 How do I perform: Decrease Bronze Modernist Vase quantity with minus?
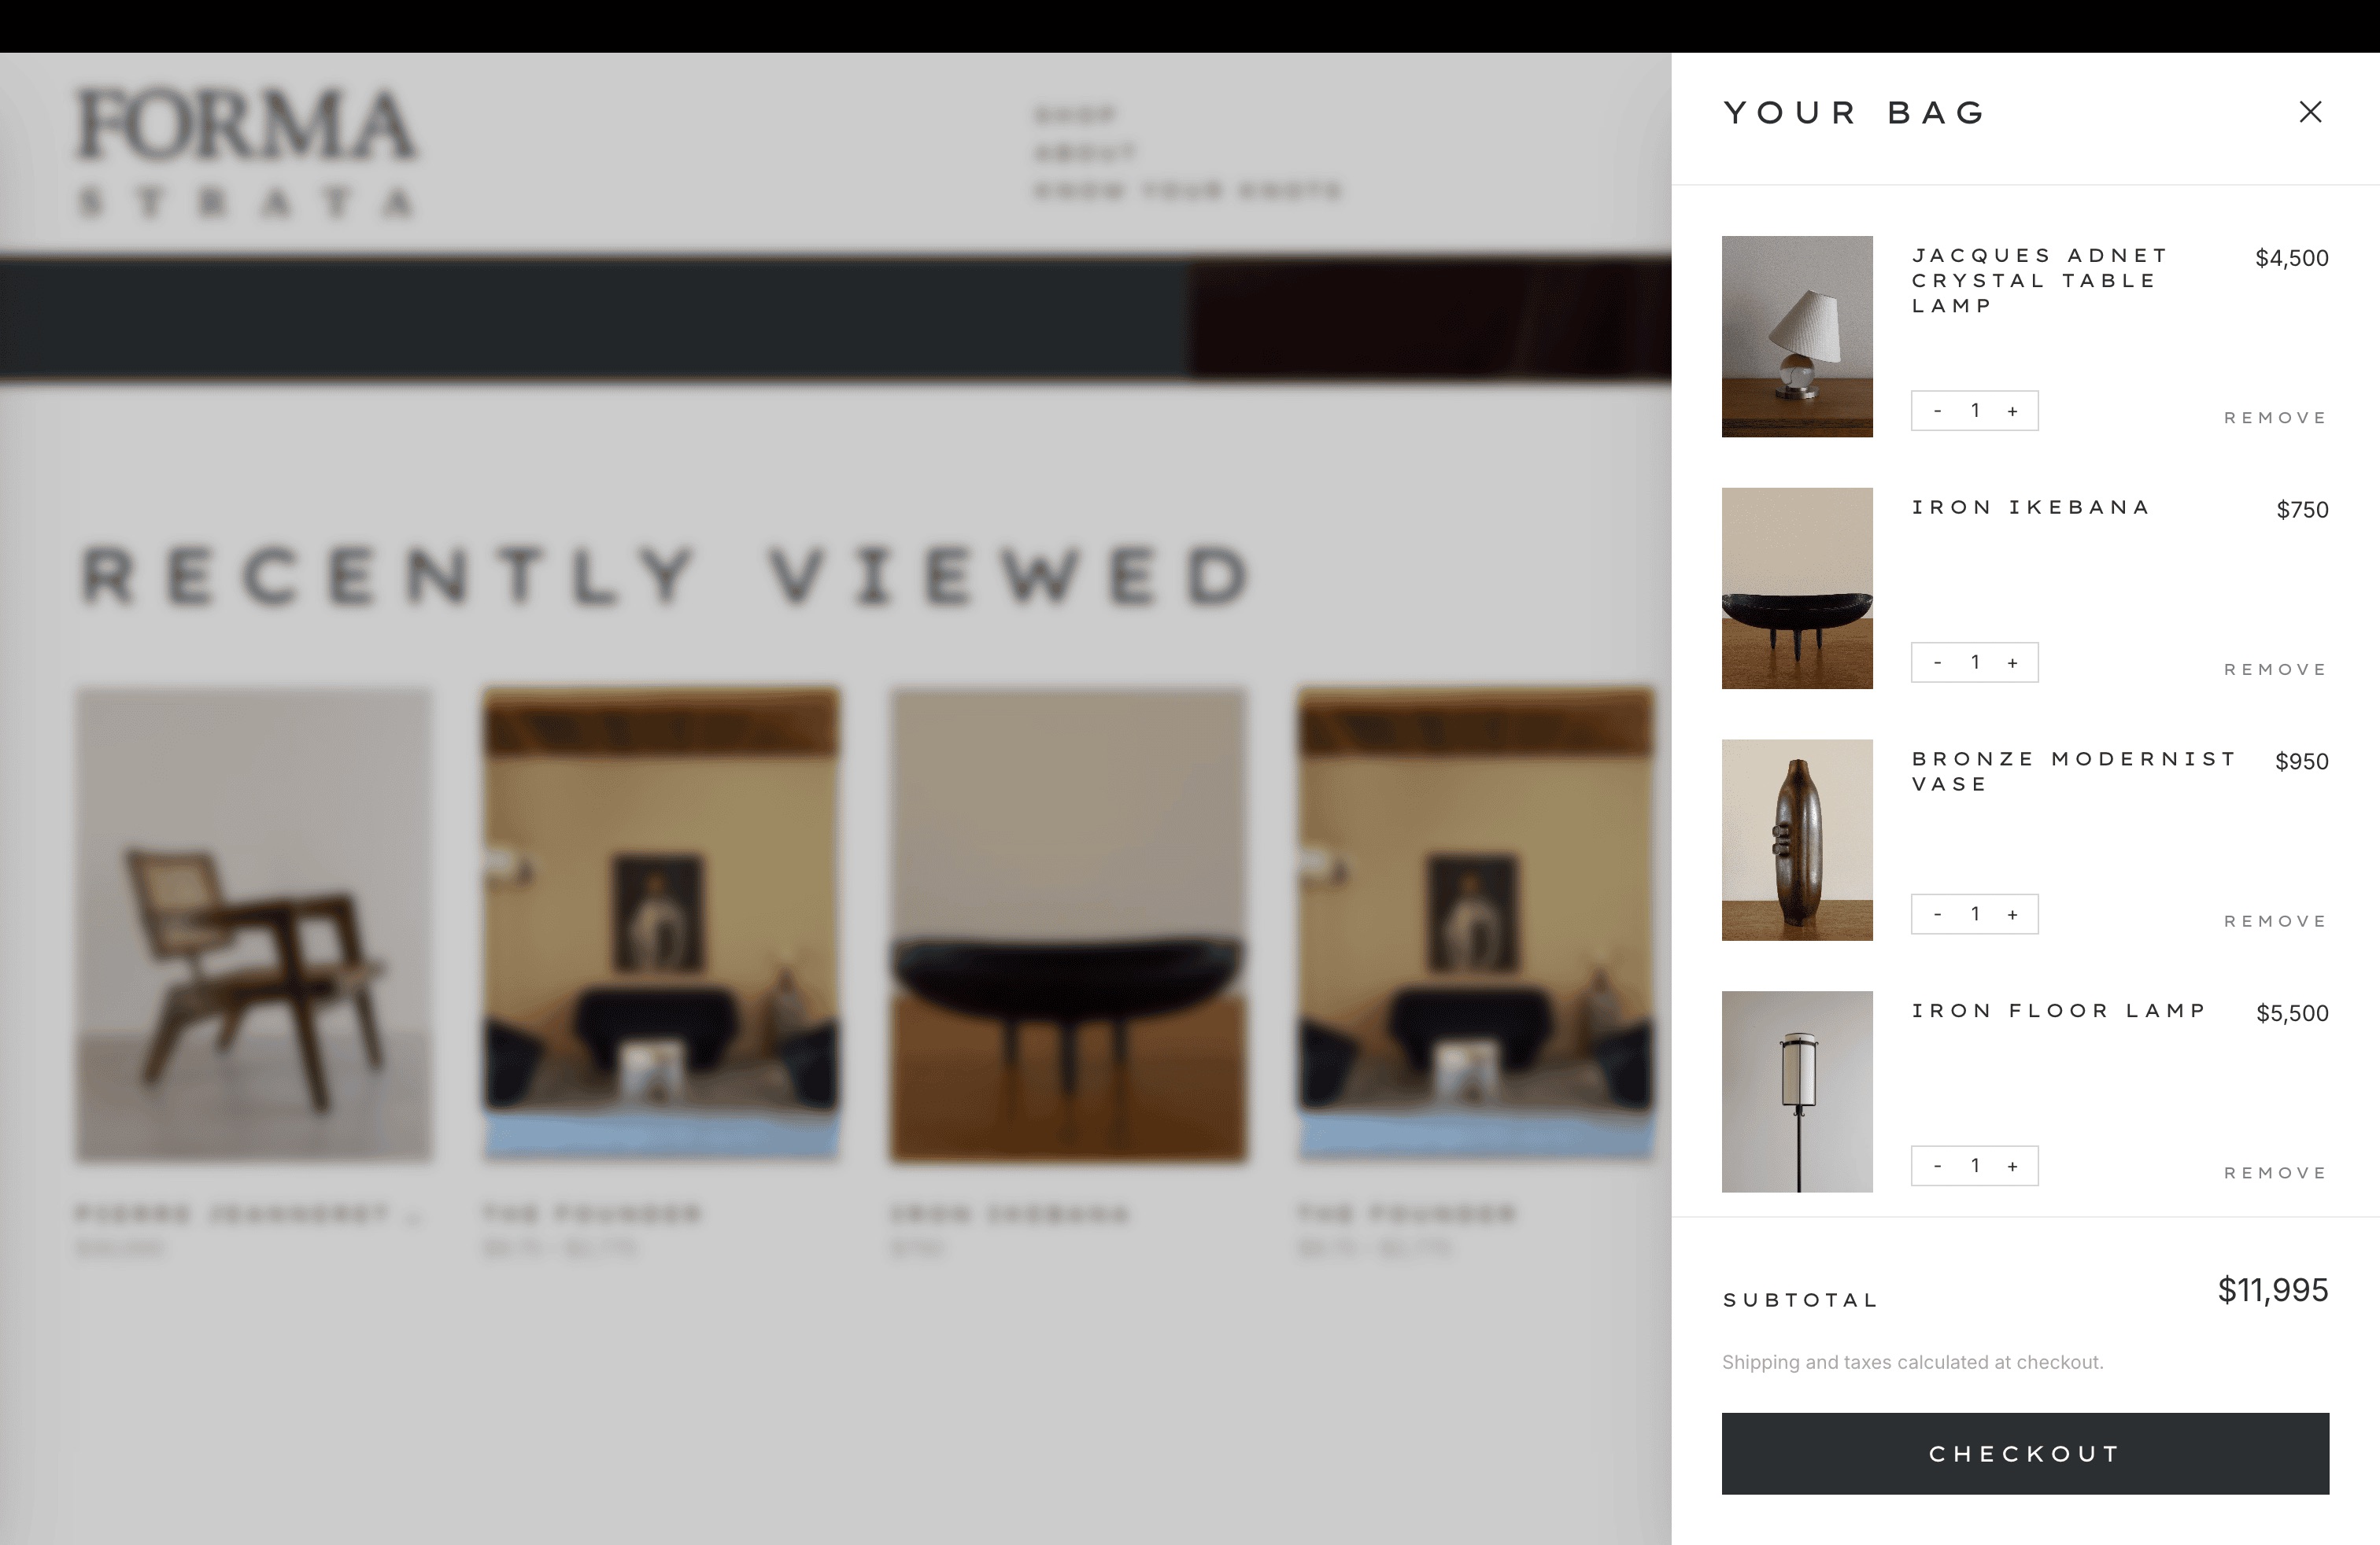[1938, 914]
